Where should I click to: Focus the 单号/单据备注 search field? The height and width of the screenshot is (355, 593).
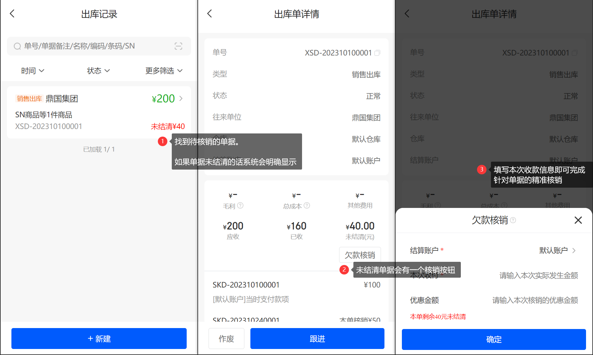pos(99,46)
